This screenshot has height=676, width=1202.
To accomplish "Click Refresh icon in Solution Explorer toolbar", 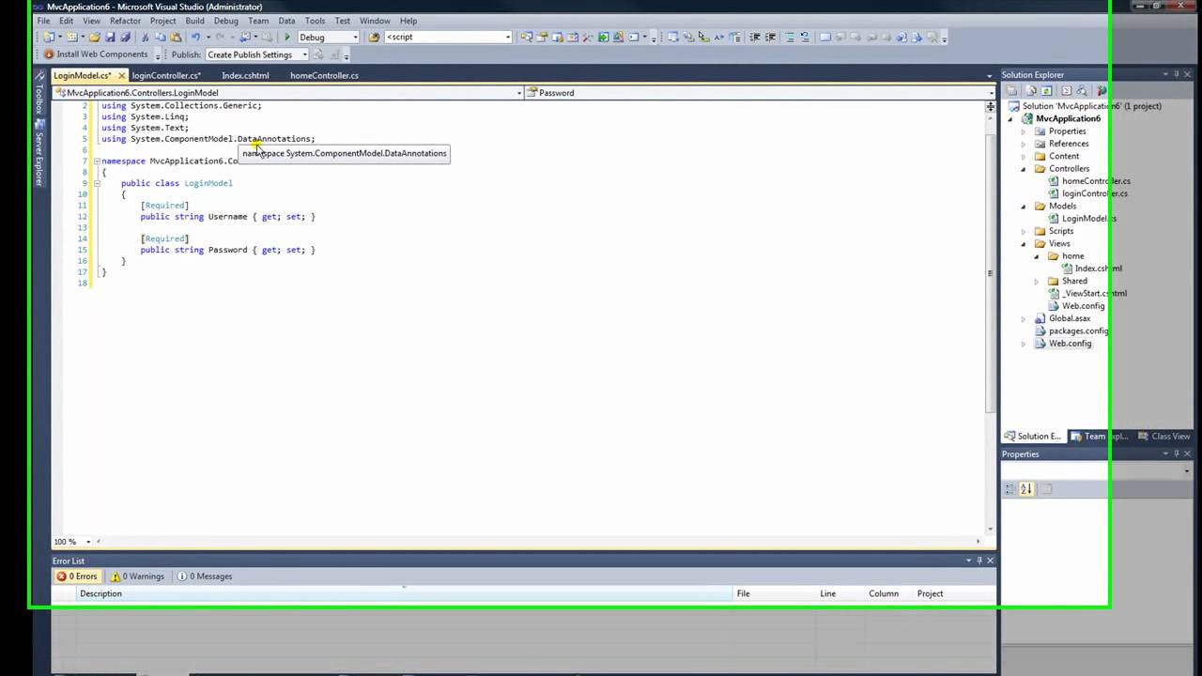I will 1046,90.
